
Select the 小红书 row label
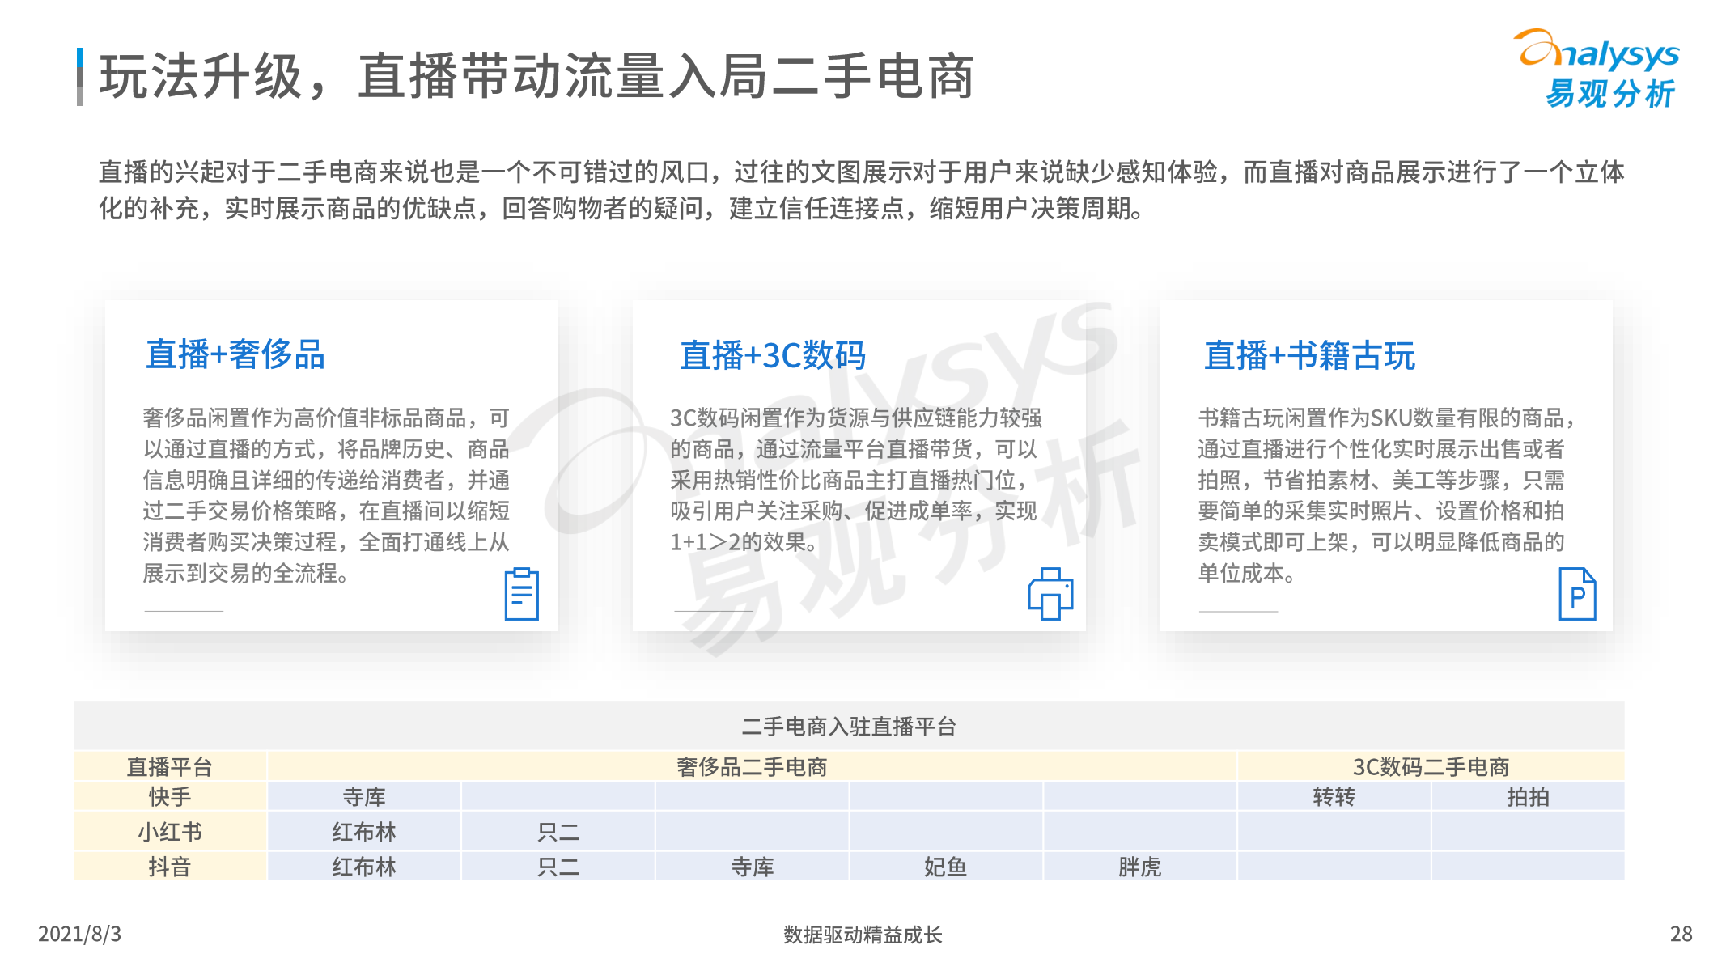(x=170, y=832)
